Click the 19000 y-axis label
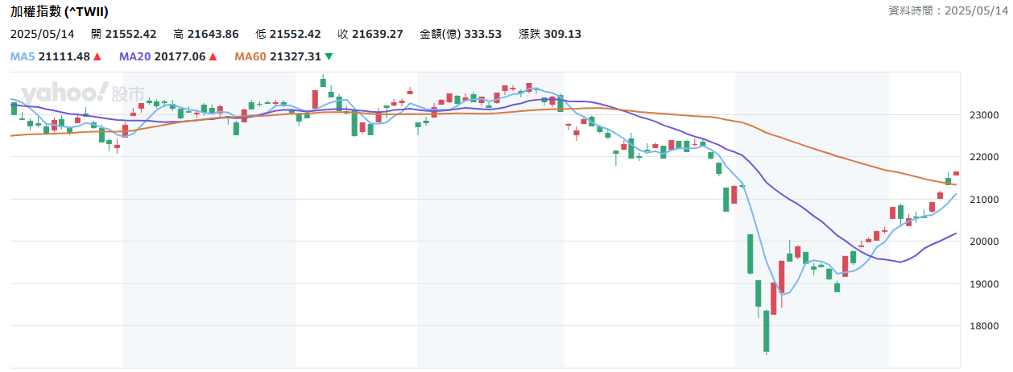Image resolution: width=1013 pixels, height=372 pixels. tap(983, 284)
